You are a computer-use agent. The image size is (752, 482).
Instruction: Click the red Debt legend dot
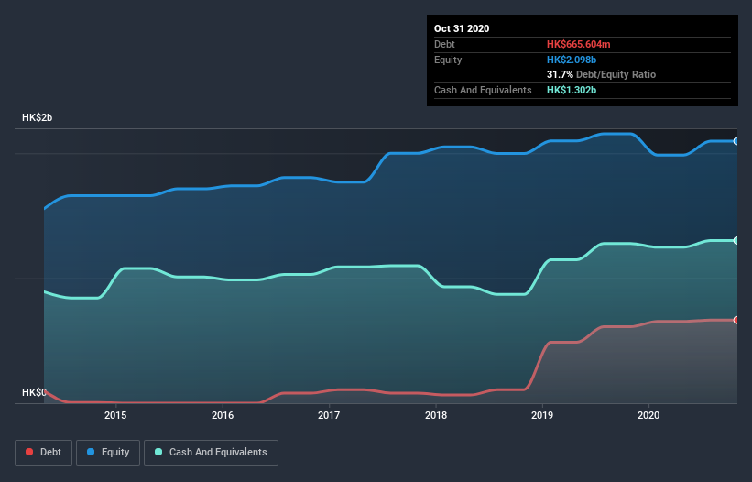pyautogui.click(x=29, y=452)
